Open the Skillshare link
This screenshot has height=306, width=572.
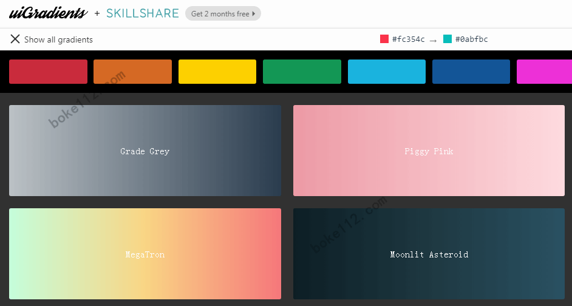pyautogui.click(x=143, y=13)
